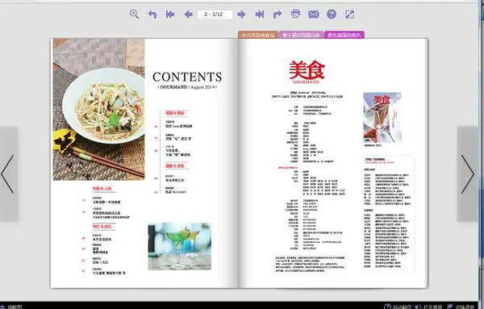
Task: Click the noodle dish photo
Action: click(x=98, y=109)
